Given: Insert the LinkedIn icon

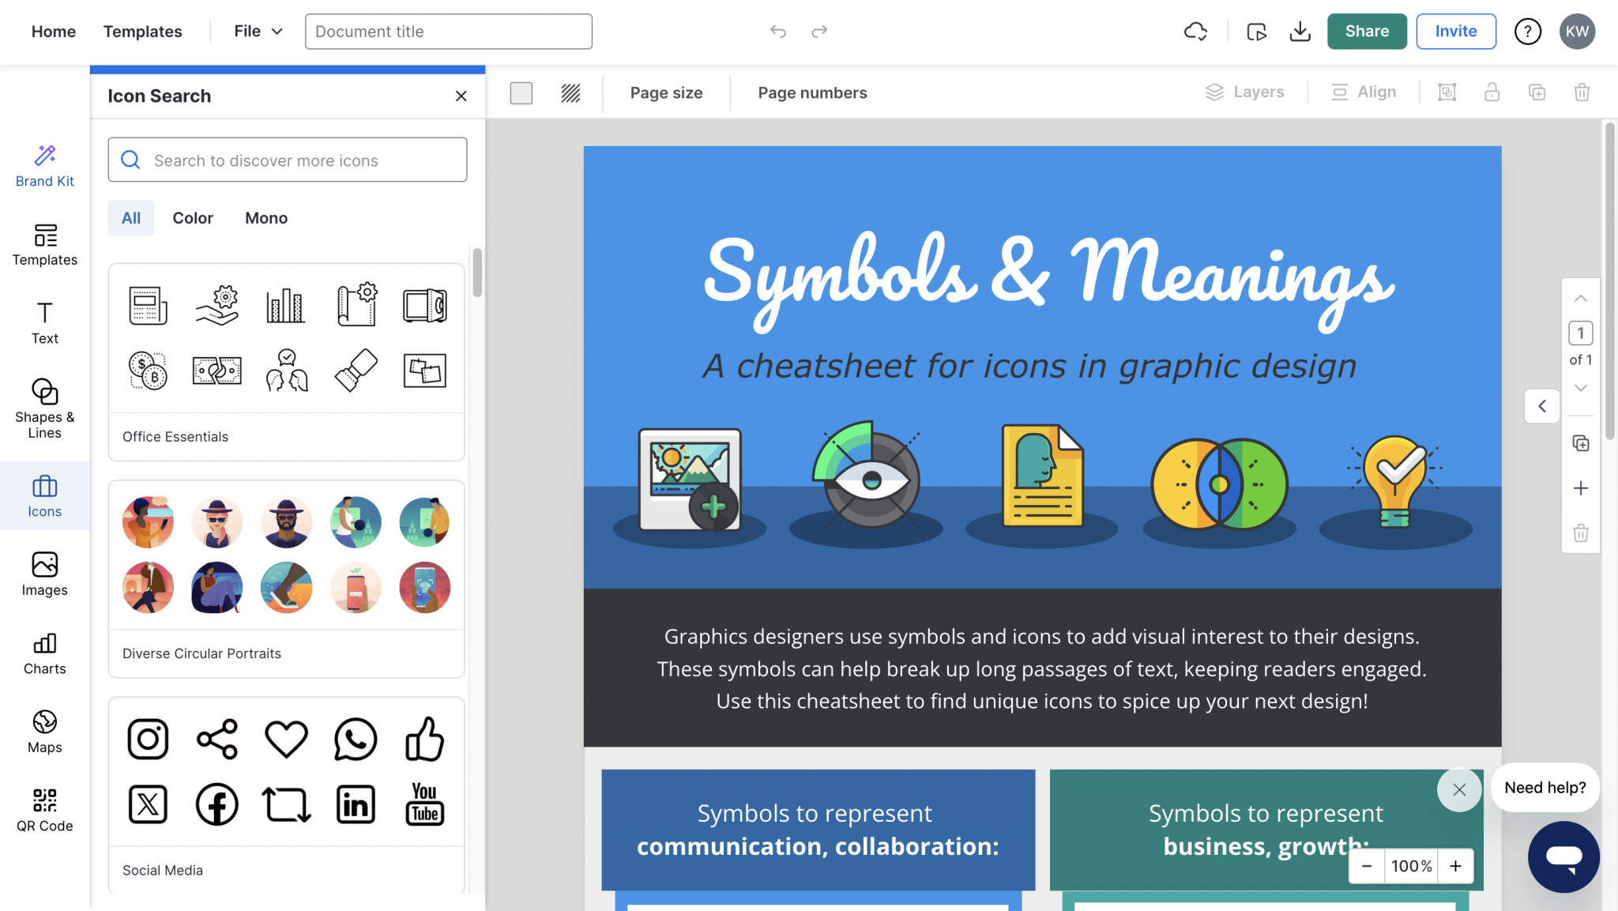Looking at the screenshot, I should 356,805.
